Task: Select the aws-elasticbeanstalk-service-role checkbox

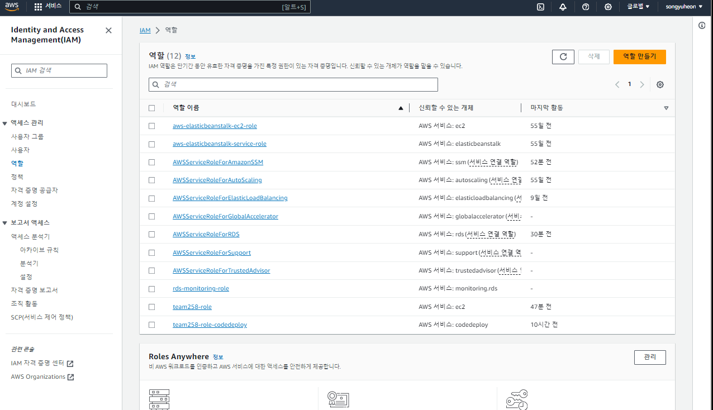Action: point(151,144)
